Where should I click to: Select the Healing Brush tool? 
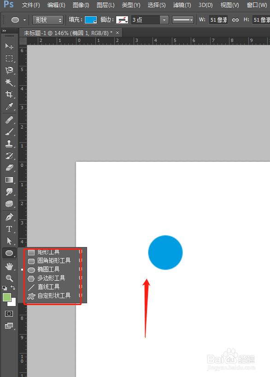[x=9, y=120]
